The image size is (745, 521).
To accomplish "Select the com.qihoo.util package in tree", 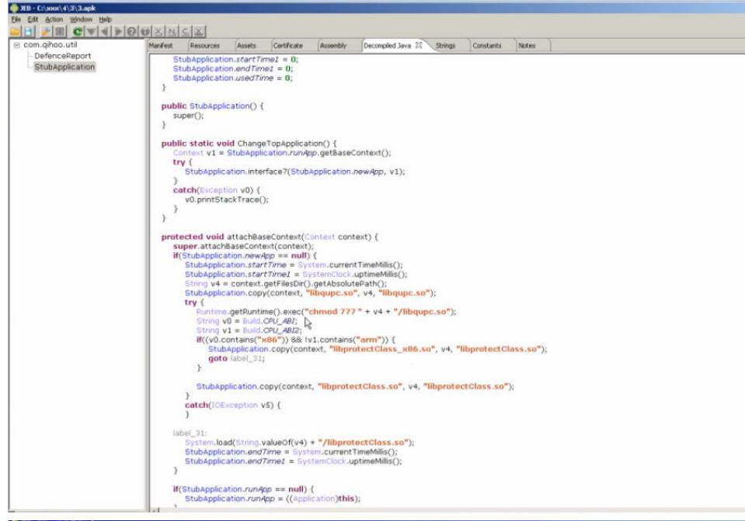I will point(50,44).
